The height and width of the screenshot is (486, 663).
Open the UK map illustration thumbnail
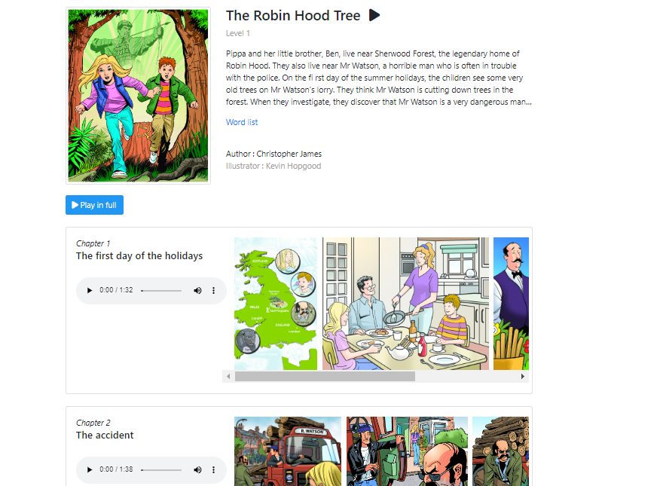tap(276, 304)
